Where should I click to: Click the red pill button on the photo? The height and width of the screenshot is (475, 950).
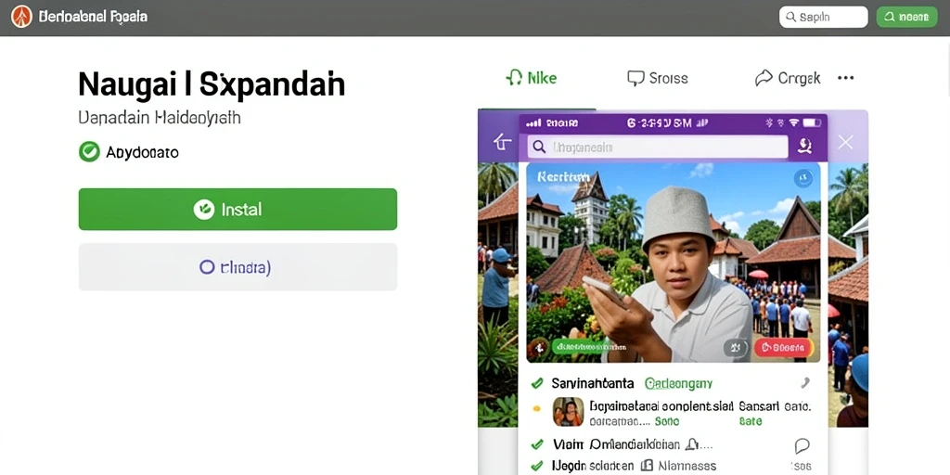point(783,348)
